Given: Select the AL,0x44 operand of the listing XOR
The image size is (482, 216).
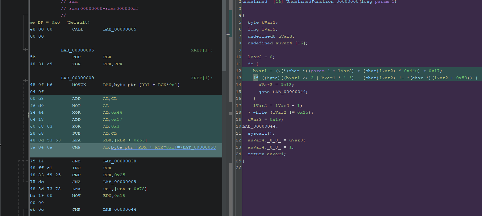Looking at the screenshot, I should click(113, 112).
